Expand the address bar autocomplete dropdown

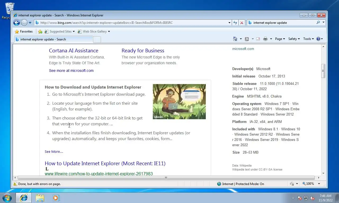[x=229, y=23]
